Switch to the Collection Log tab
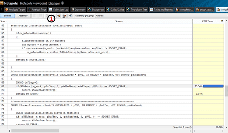Image resolution: width=228 pixels, height=133 pixels. (x=59, y=9)
